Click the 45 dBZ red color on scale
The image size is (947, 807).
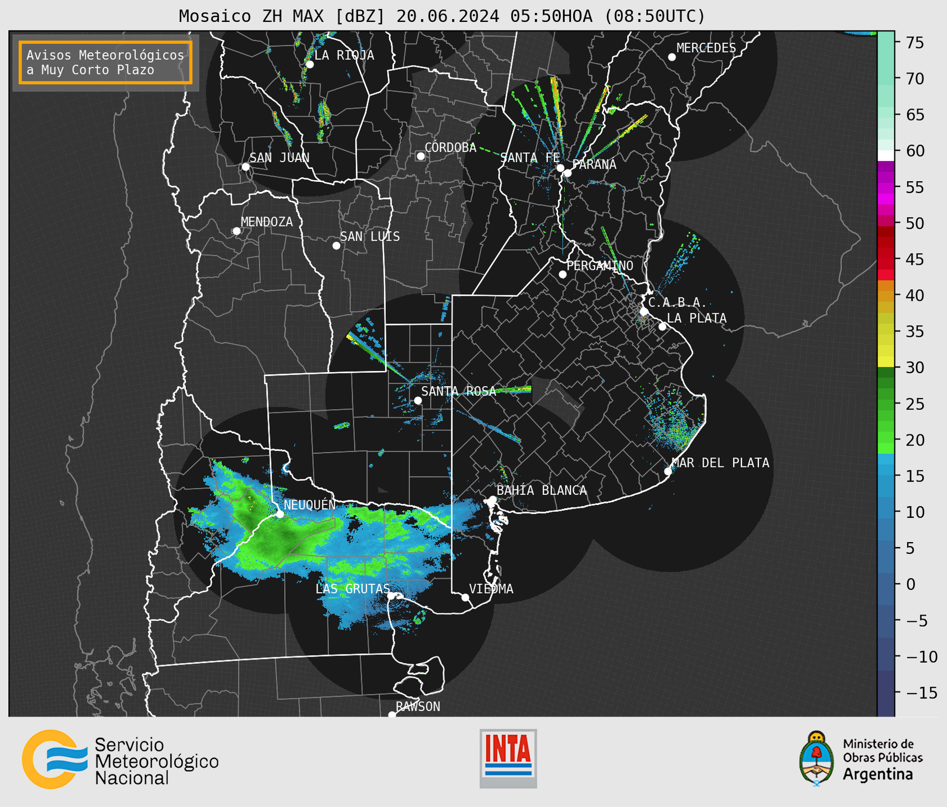coord(886,259)
